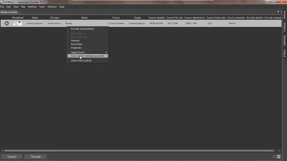The width and height of the screenshot is (287, 161).
Task: Open the Play menu
Action: [23, 7]
